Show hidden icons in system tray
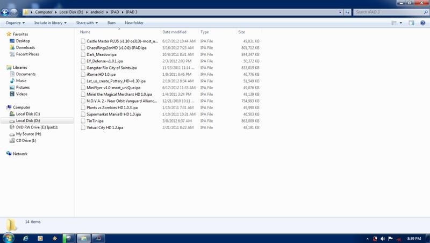Viewport: 430px width, 243px height. pyautogui.click(x=368, y=239)
